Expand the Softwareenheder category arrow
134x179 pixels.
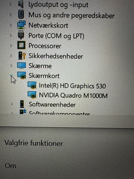coord(12,104)
